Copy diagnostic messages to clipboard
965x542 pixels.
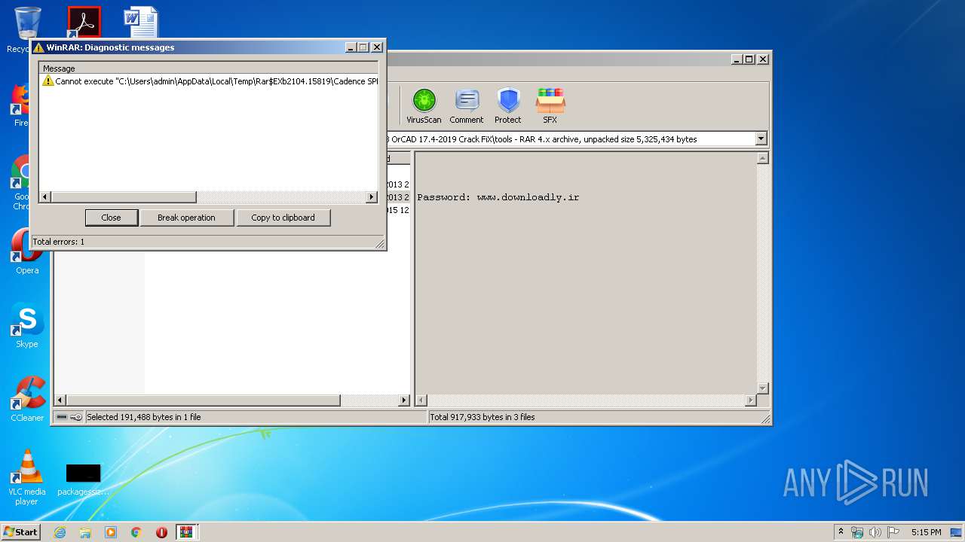(x=283, y=218)
